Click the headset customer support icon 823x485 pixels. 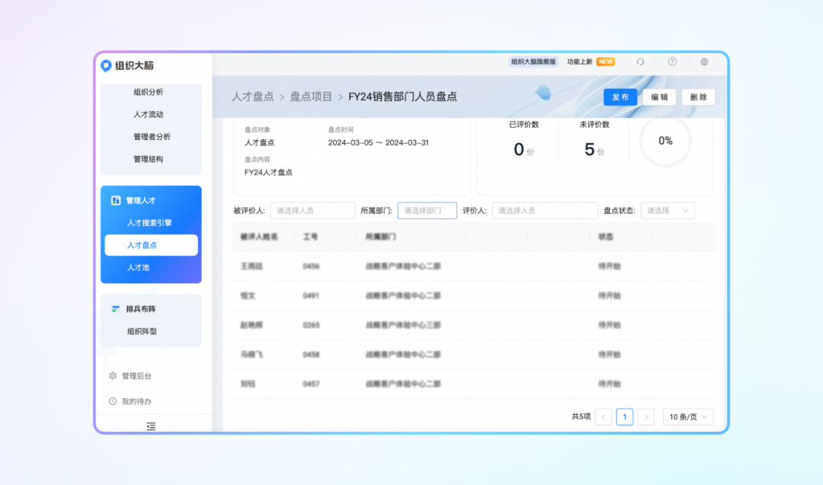(x=640, y=62)
